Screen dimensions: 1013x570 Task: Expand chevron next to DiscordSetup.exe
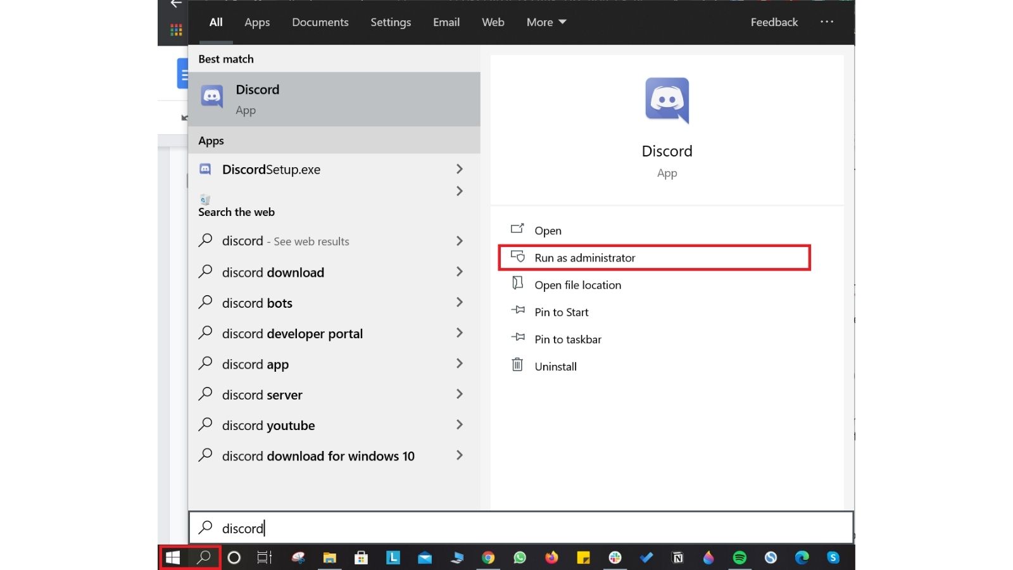point(460,169)
